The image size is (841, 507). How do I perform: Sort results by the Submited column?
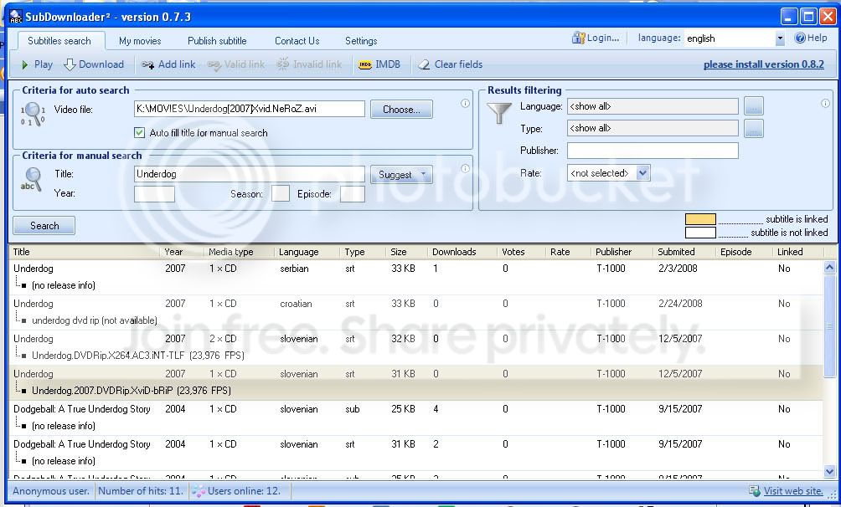coord(684,252)
